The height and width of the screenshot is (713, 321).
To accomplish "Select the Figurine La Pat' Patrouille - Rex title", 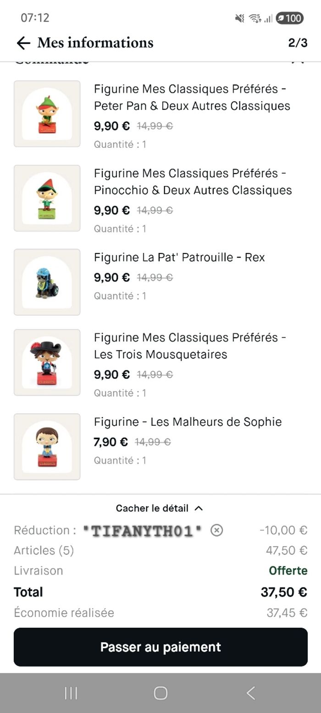I will pyautogui.click(x=179, y=258).
